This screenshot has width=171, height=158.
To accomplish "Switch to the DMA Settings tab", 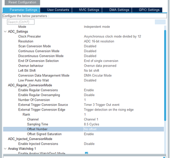I will 117,10.
